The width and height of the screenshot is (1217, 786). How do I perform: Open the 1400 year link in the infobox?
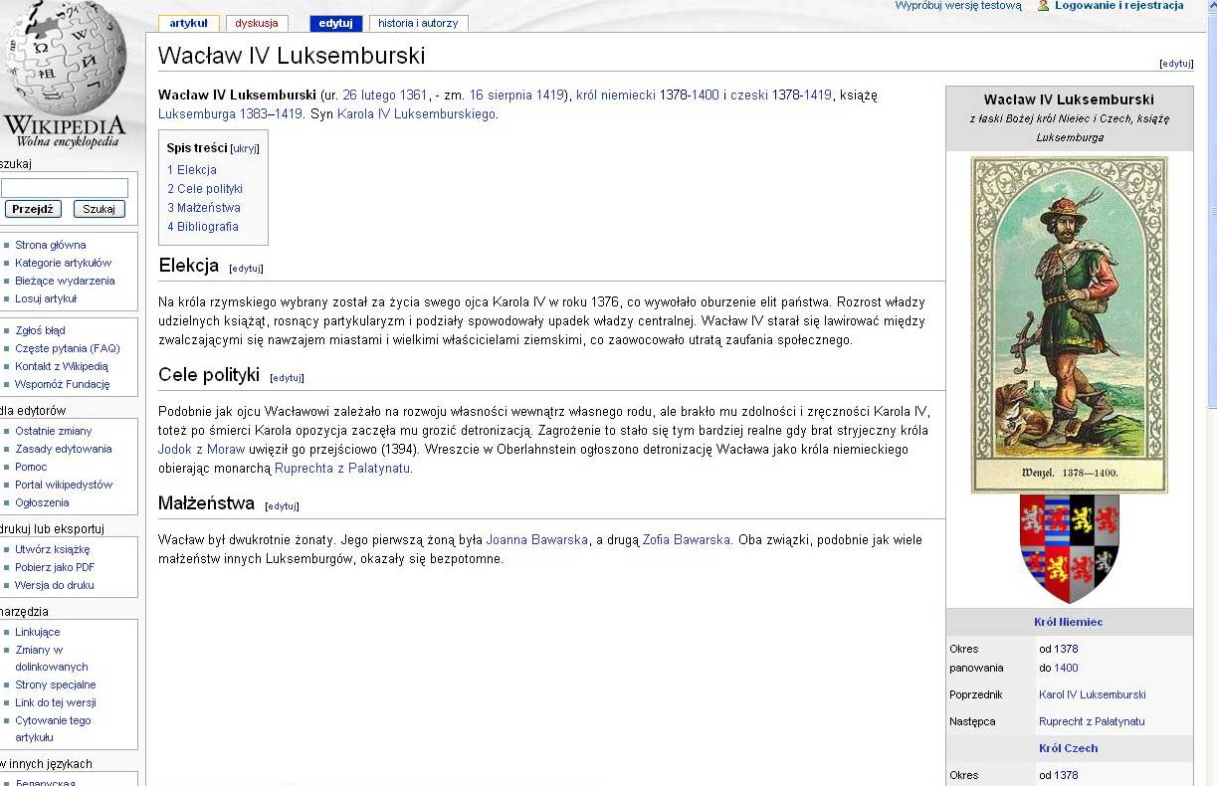(x=1066, y=668)
